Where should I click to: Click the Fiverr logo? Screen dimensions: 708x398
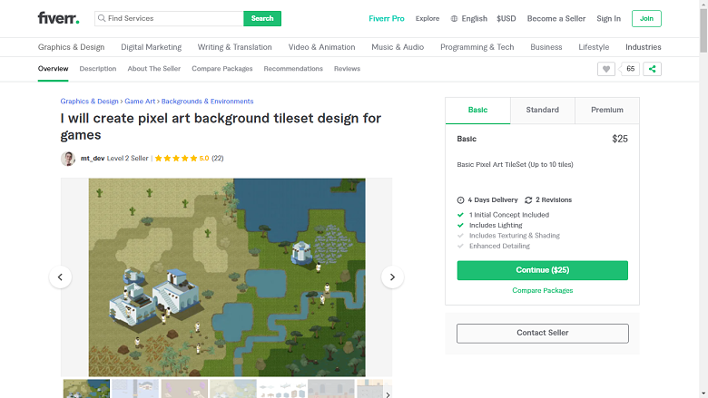coord(59,18)
